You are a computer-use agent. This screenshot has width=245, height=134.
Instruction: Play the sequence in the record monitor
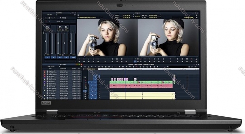pos(159,59)
